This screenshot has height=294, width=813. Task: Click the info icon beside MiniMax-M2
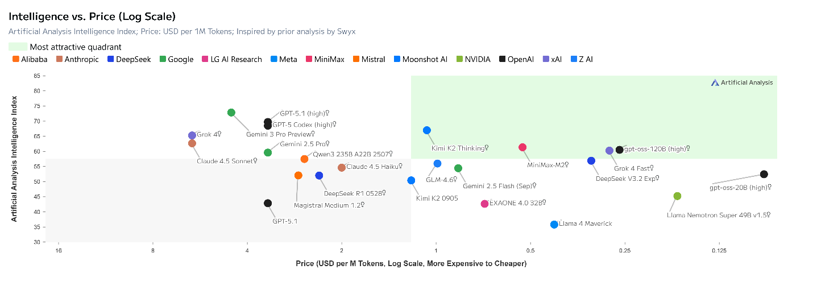(x=567, y=165)
